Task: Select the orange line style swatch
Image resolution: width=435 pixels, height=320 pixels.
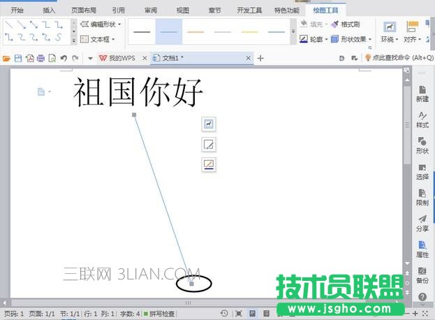Action: click(x=196, y=31)
